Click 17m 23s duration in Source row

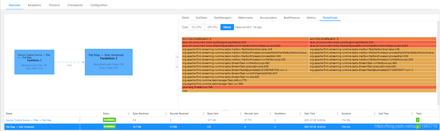coord(346,120)
